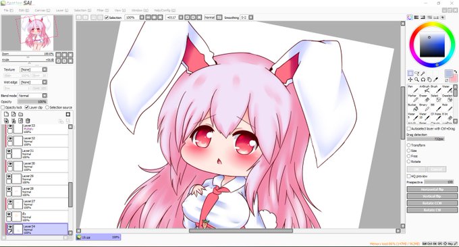Click the navigator preview thumbnail
459x247 pixels.
click(x=37, y=33)
